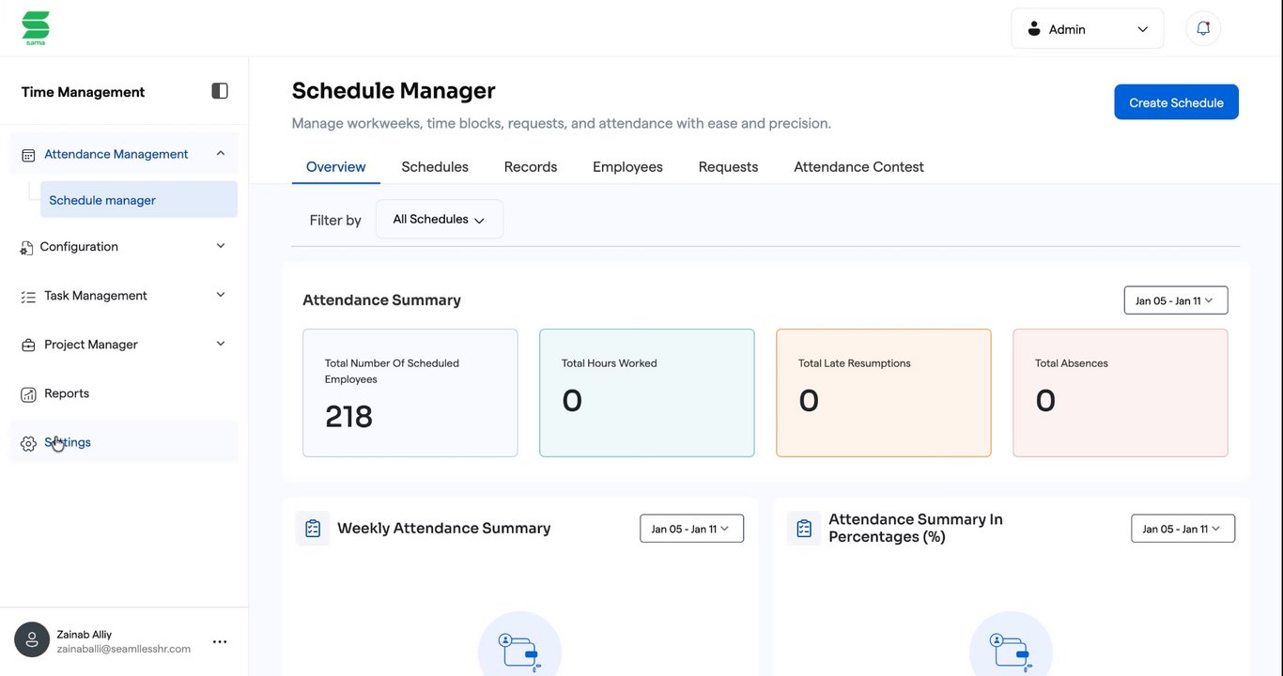
Task: Toggle the sidebar collapse panel icon
Action: pos(220,91)
